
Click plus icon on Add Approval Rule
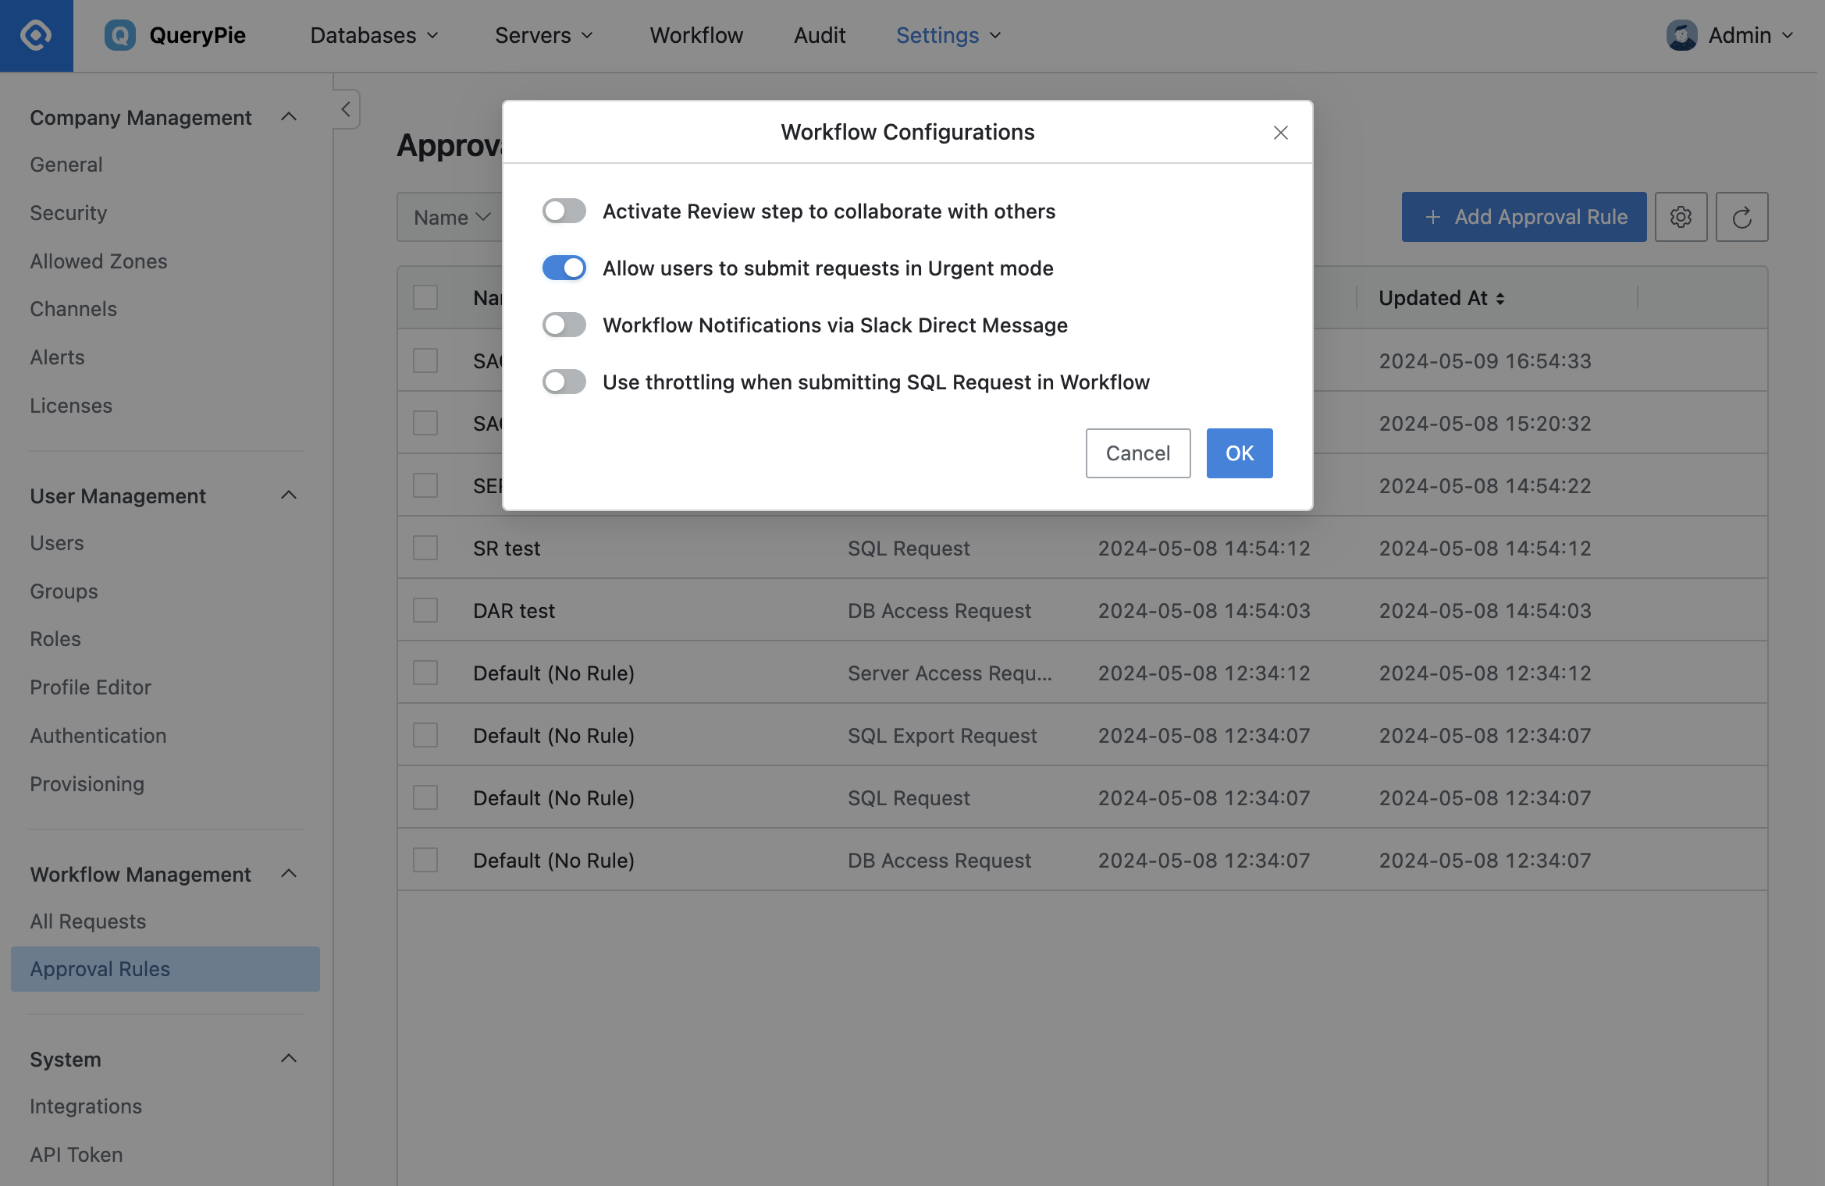click(x=1432, y=217)
